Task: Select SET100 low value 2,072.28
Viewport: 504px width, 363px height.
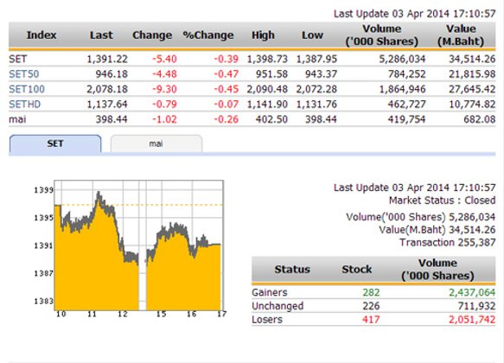Action: point(316,89)
